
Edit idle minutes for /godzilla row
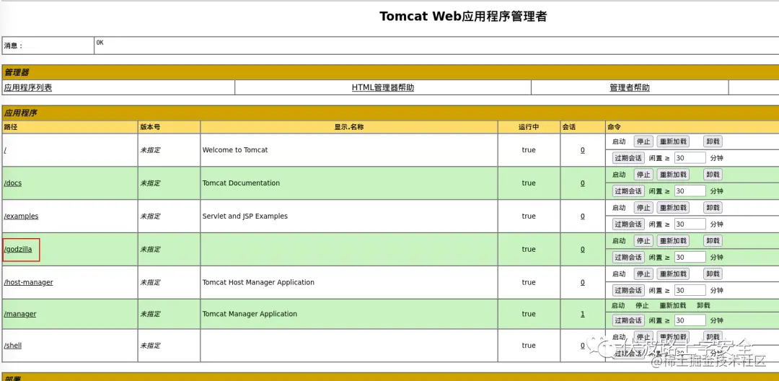(690, 258)
